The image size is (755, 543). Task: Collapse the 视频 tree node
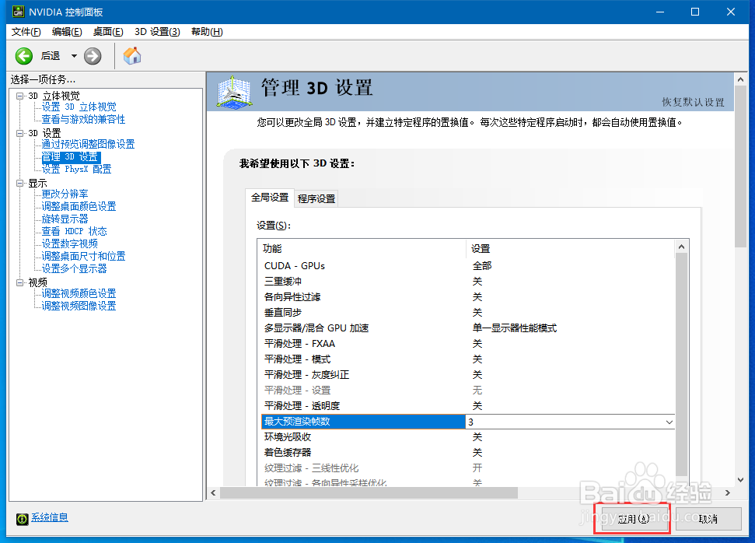[x=19, y=282]
